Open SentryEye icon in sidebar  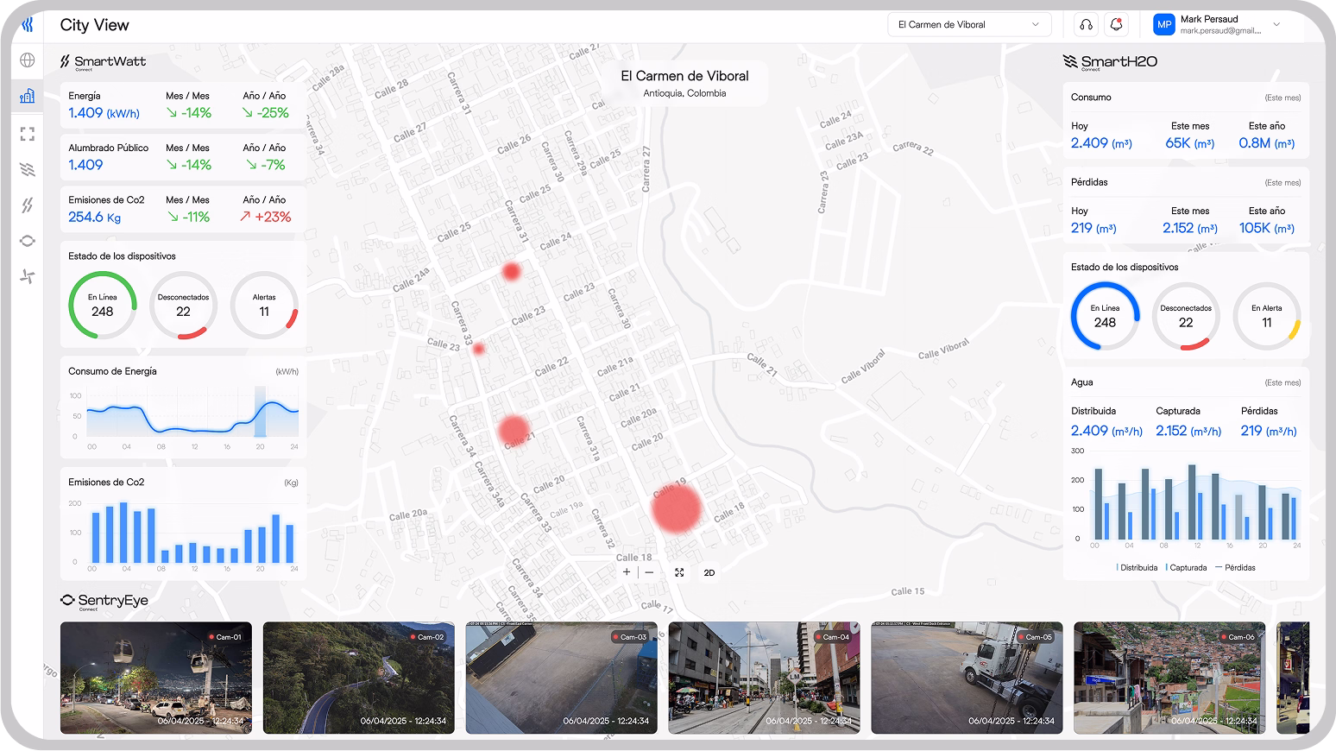[x=28, y=241]
